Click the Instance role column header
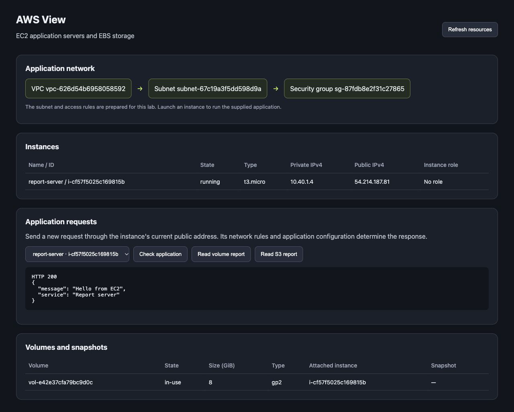Image resolution: width=514 pixels, height=412 pixels. click(441, 165)
